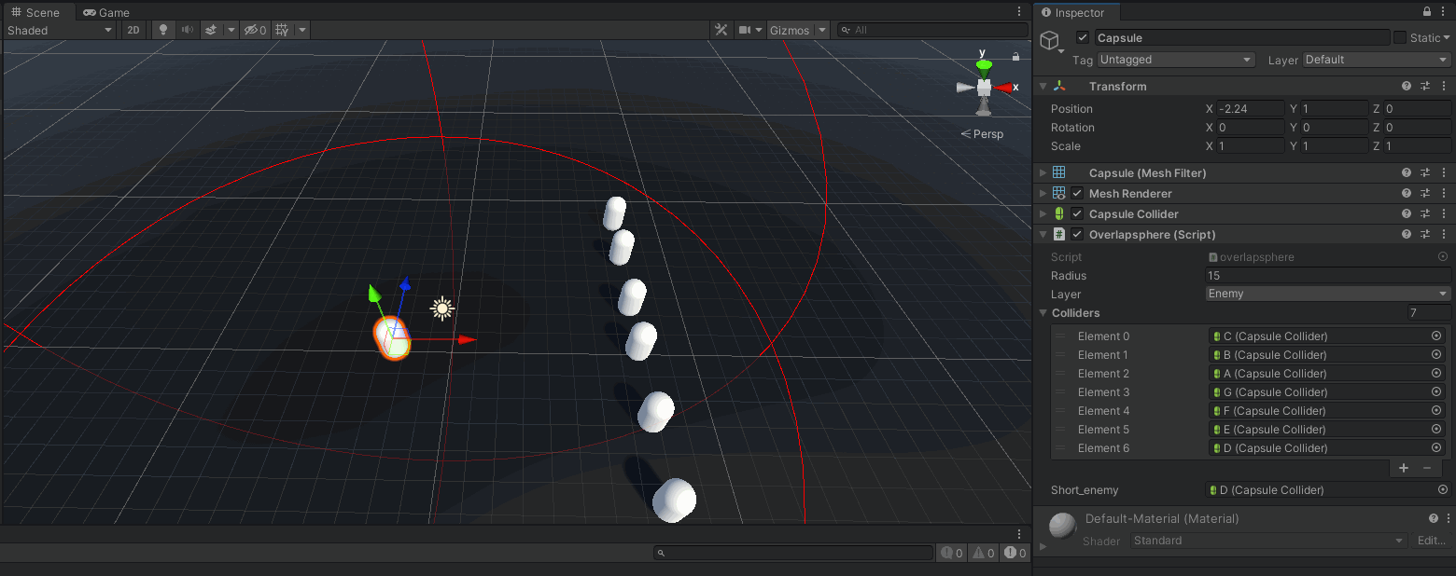Toggle the 2D view mode button
Viewport: 1456px width, 576px height.
pyautogui.click(x=133, y=30)
